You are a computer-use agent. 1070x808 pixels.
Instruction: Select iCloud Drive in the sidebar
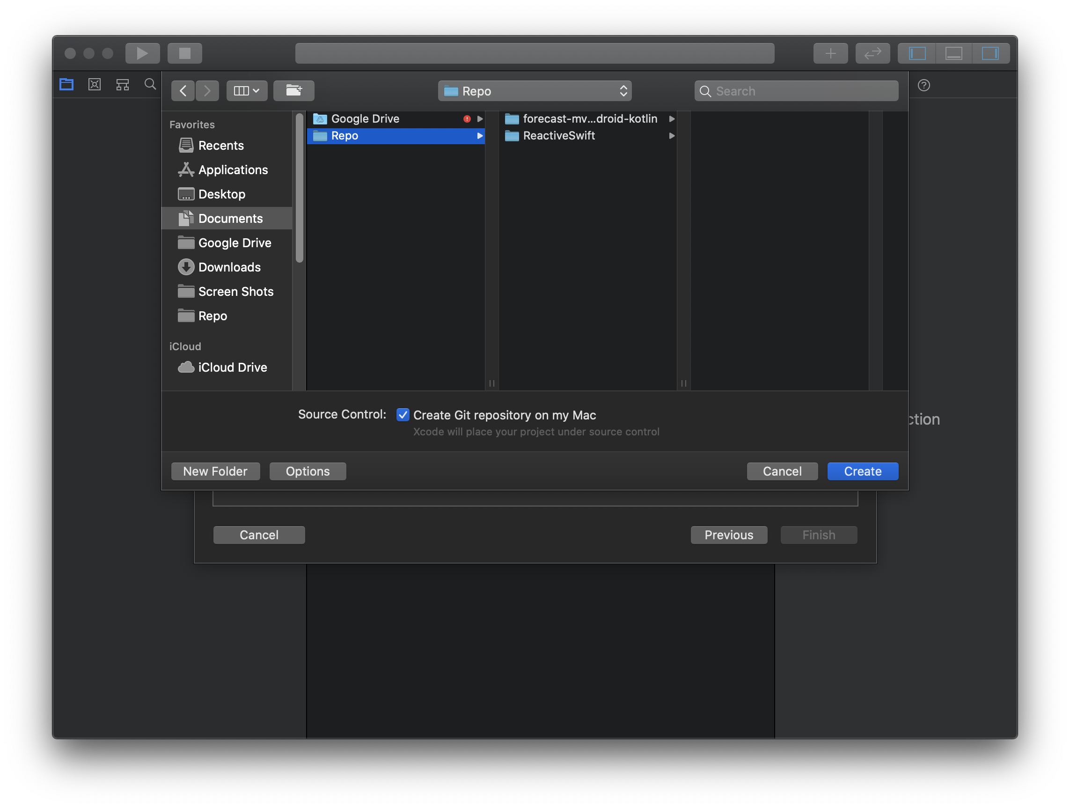click(232, 367)
